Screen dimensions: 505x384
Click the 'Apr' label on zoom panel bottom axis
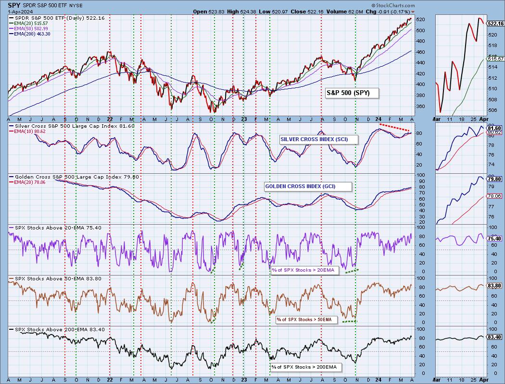click(x=484, y=380)
